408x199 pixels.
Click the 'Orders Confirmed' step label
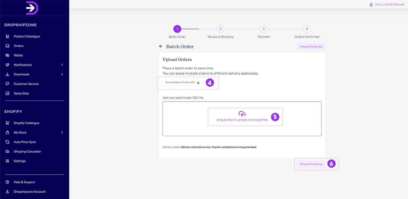(307, 37)
